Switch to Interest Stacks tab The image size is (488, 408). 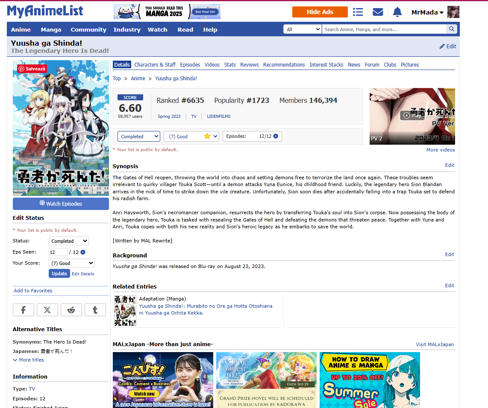pyautogui.click(x=326, y=64)
